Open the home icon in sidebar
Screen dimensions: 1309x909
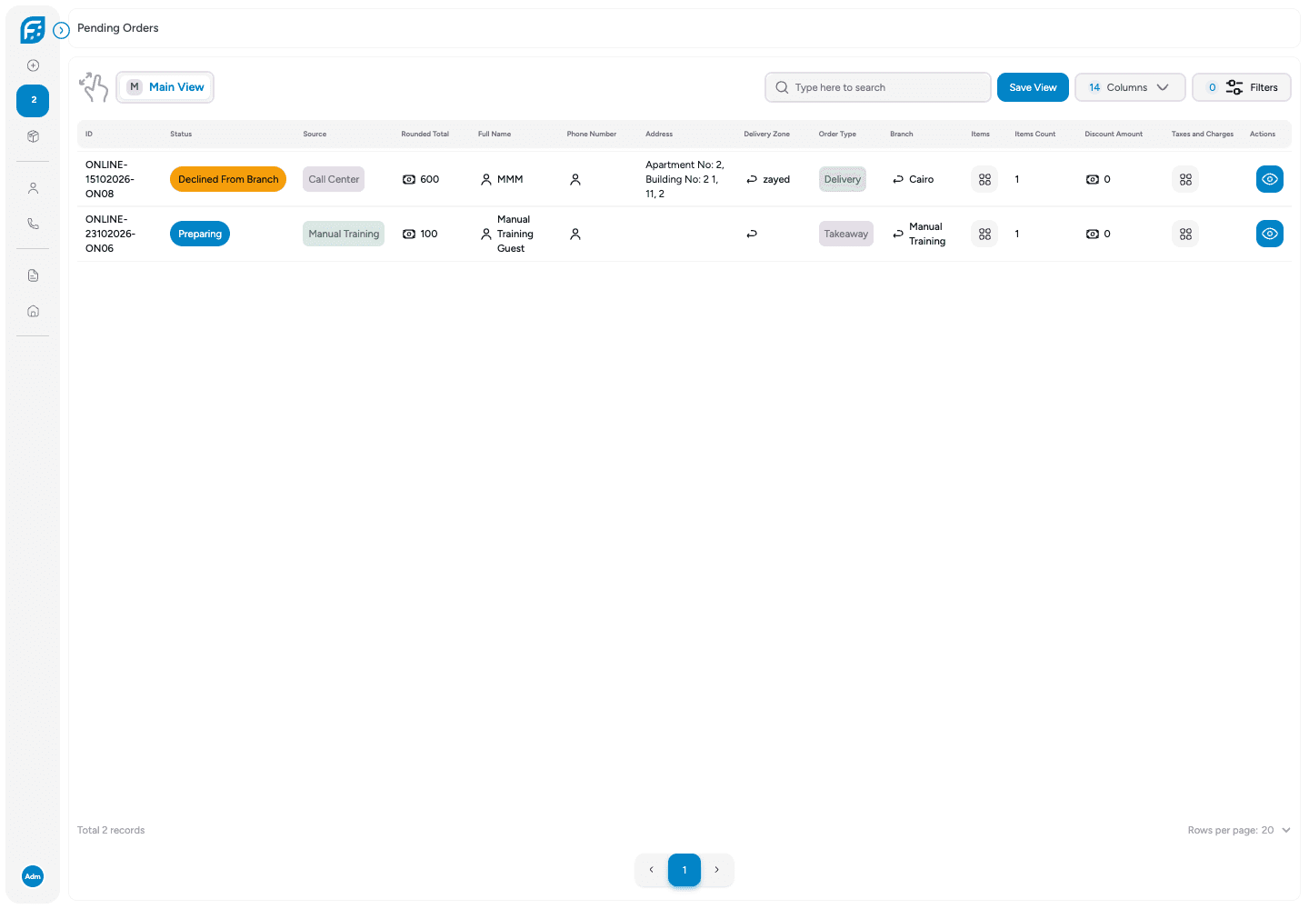point(33,311)
